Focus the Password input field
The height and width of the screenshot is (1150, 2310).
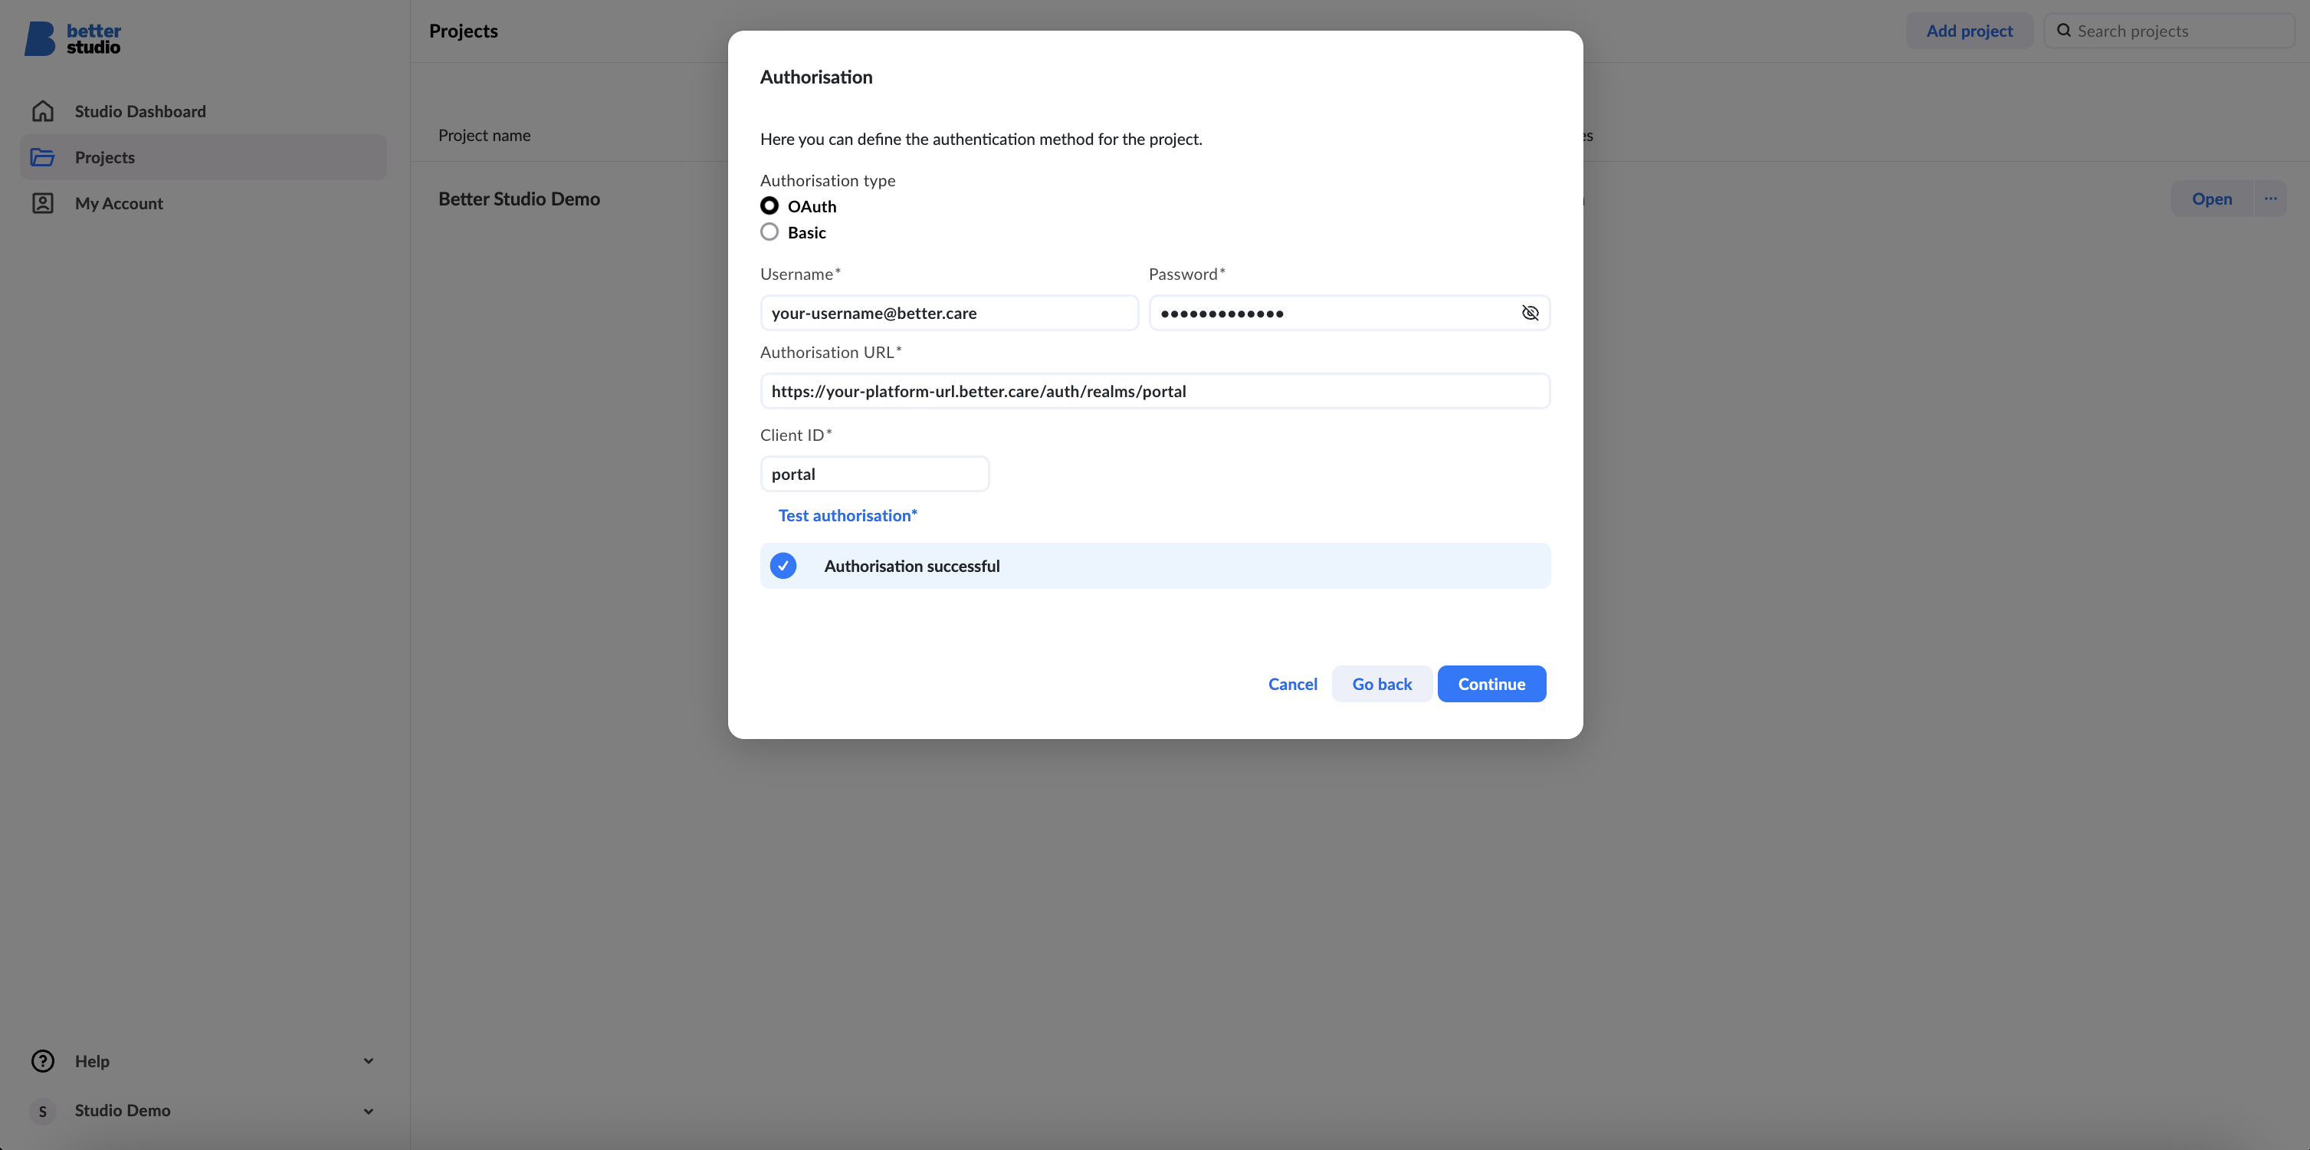tap(1349, 313)
